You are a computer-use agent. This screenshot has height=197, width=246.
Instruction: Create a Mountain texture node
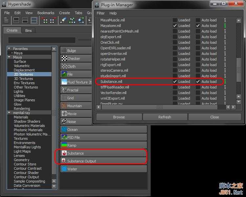[76, 106]
